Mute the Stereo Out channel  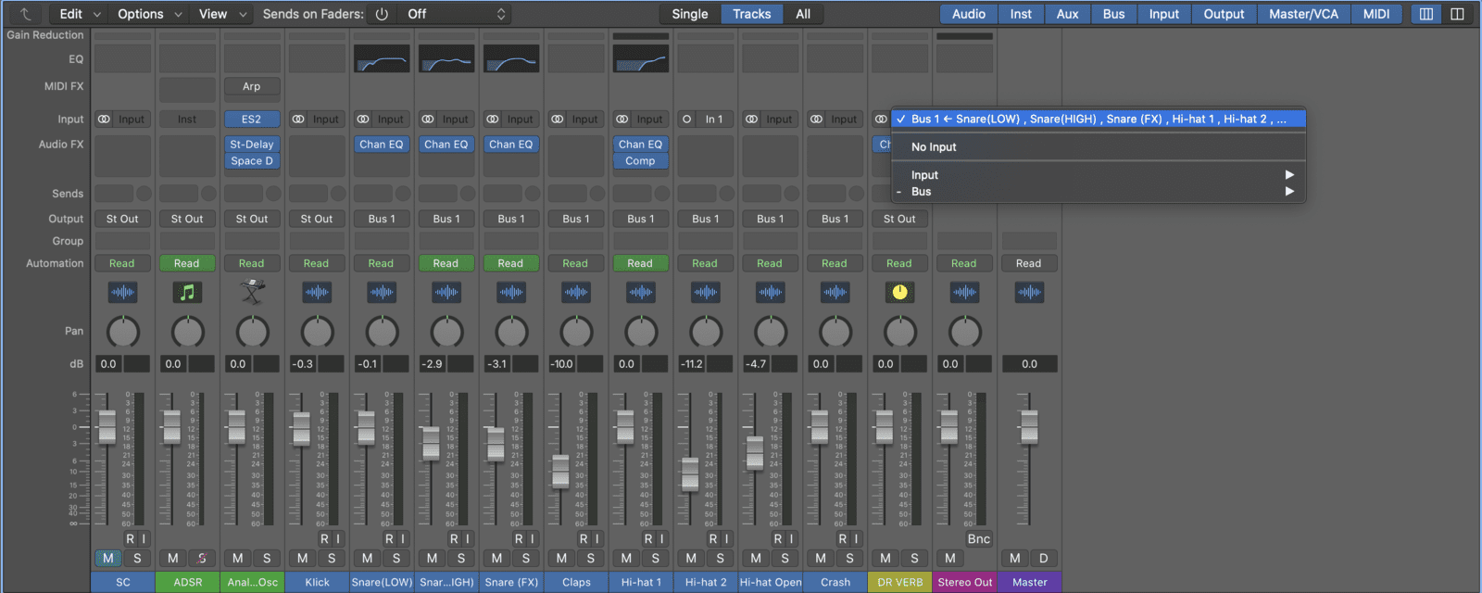tap(950, 559)
